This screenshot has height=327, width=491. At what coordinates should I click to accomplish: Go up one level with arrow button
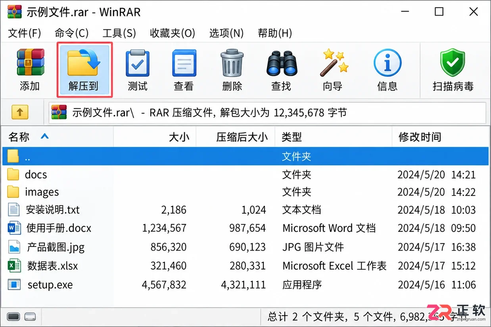pos(20,113)
